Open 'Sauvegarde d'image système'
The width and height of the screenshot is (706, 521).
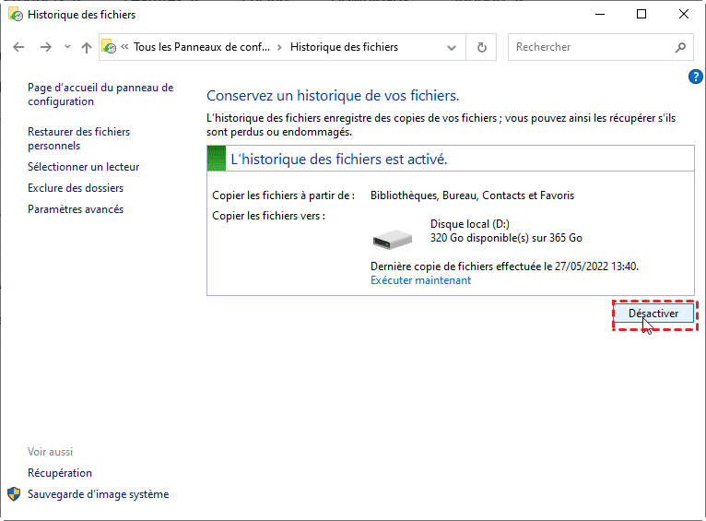[x=98, y=494]
